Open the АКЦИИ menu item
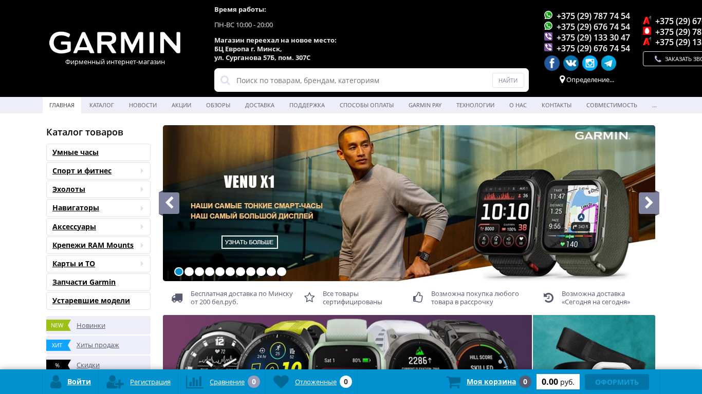Viewport: 702px width, 394px height. pyautogui.click(x=181, y=105)
